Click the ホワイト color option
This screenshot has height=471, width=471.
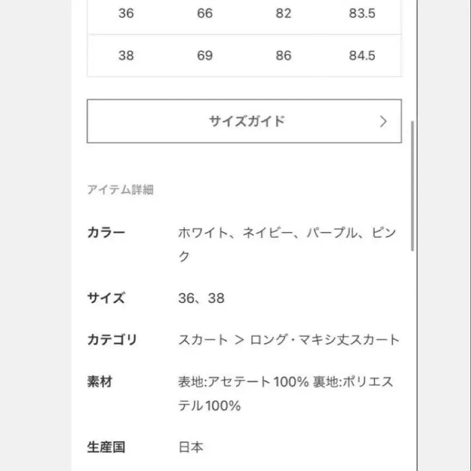pos(200,232)
